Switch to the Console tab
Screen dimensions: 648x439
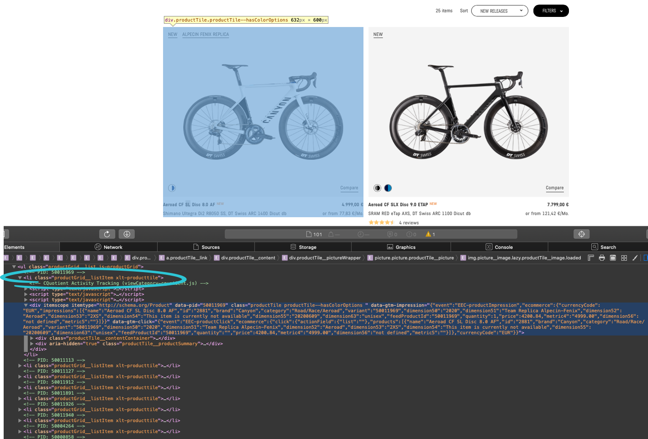pos(499,247)
